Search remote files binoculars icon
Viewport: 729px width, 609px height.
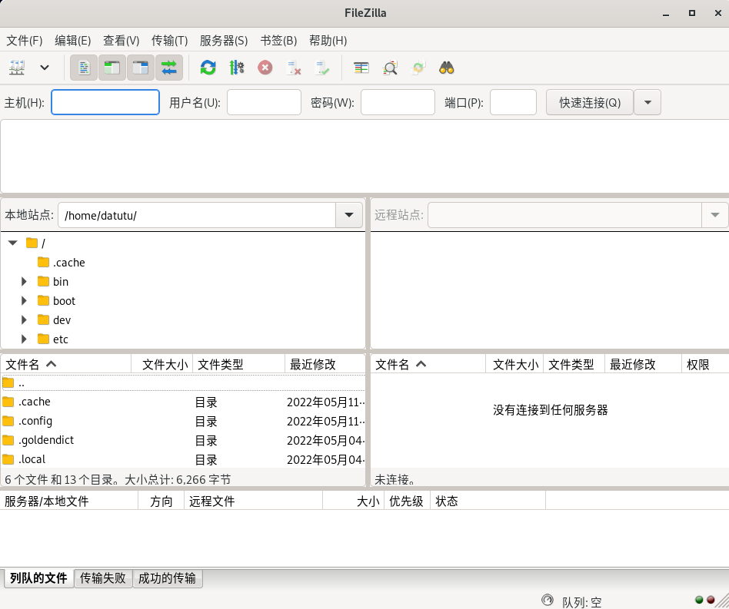coord(447,68)
